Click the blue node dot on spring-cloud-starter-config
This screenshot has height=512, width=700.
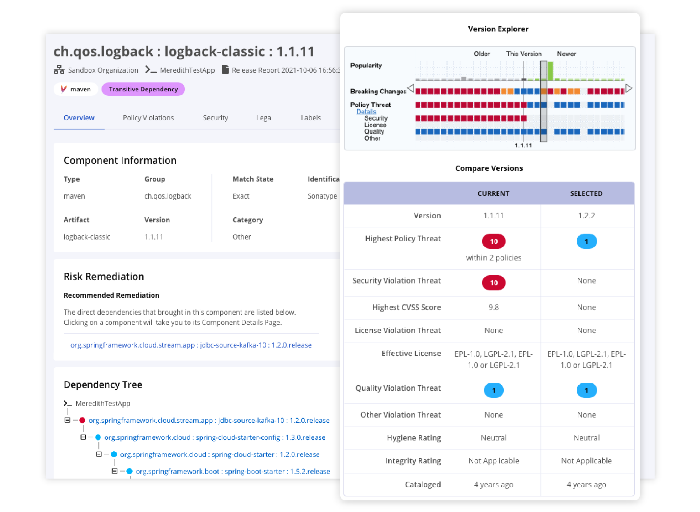pos(98,437)
